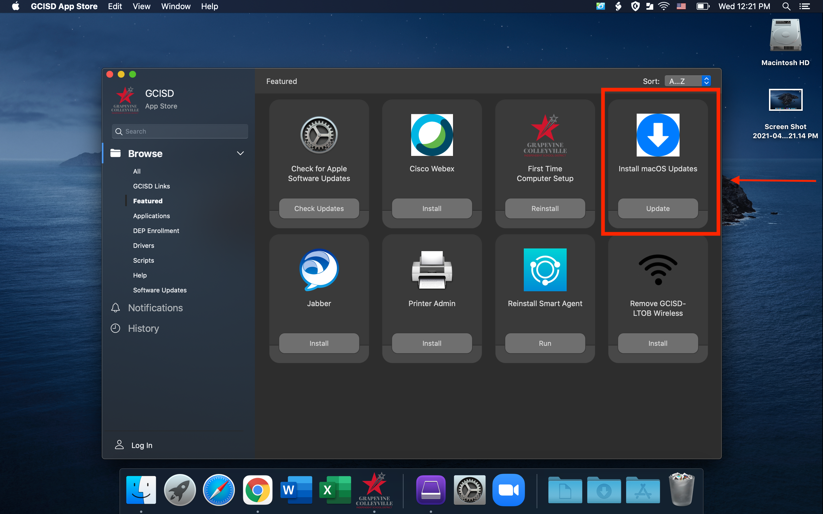Click the History clock icon

coord(115,328)
